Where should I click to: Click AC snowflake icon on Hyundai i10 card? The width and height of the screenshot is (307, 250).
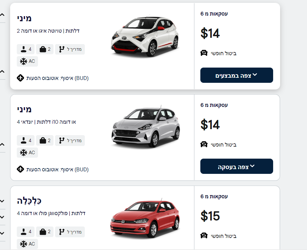[23, 153]
